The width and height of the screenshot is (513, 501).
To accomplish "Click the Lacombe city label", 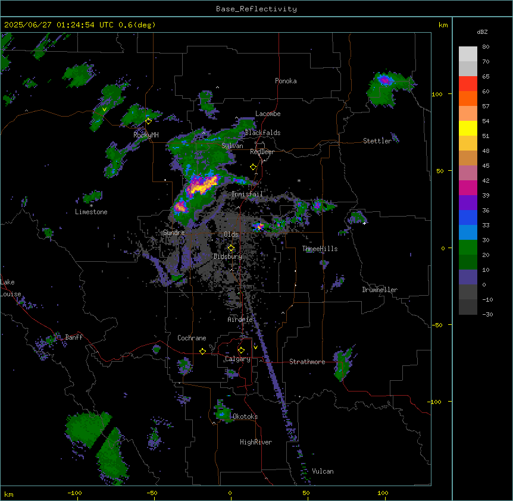I will point(268,114).
